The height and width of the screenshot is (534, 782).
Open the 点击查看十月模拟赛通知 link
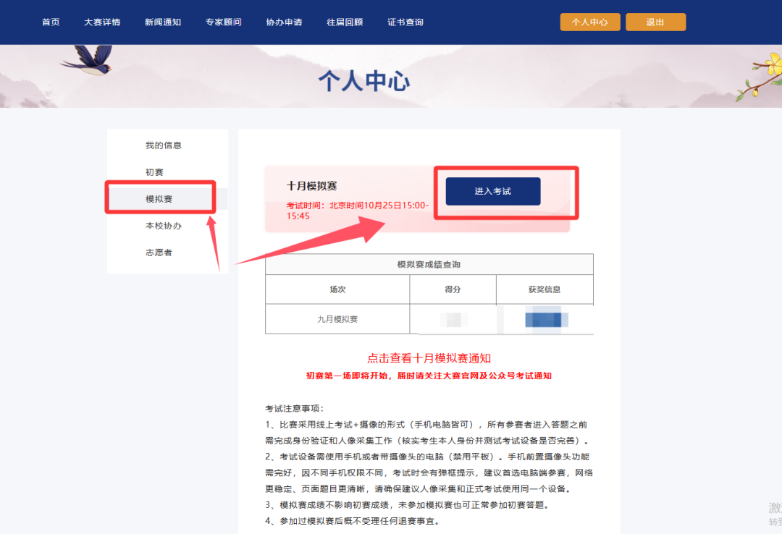(429, 358)
